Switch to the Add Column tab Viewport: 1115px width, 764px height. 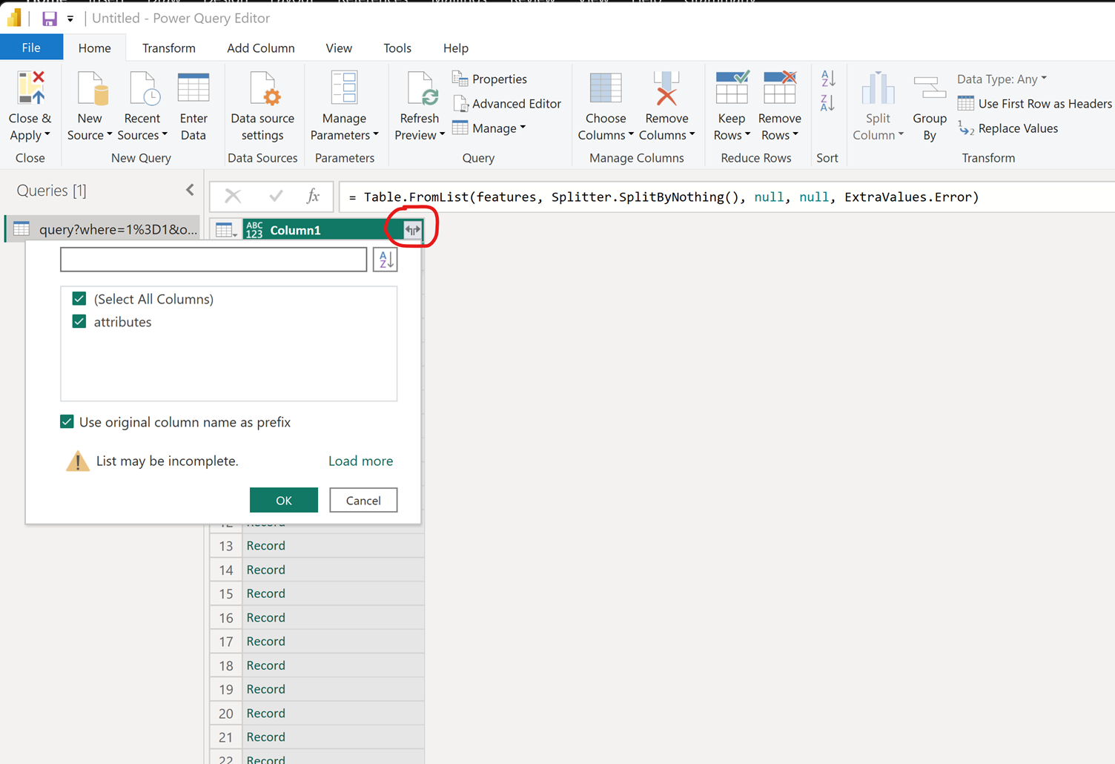[261, 47]
